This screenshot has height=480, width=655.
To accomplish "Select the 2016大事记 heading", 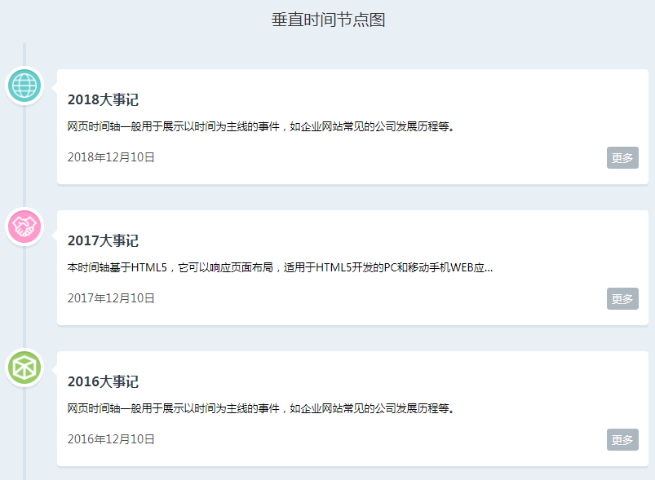I will point(103,382).
